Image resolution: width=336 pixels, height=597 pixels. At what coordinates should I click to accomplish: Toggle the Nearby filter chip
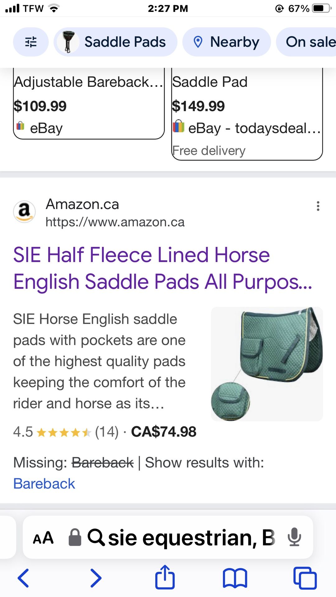click(226, 42)
